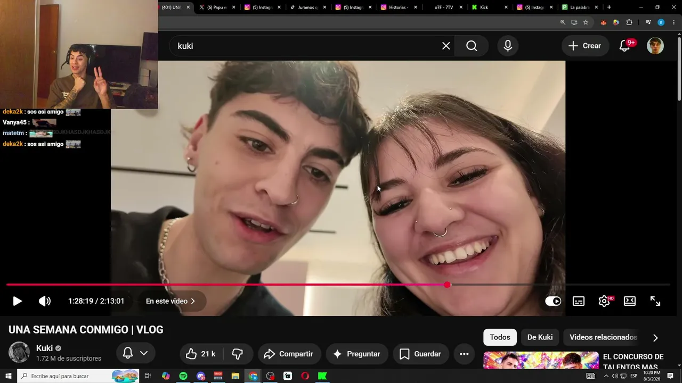Turn on video subtitles

(x=579, y=301)
